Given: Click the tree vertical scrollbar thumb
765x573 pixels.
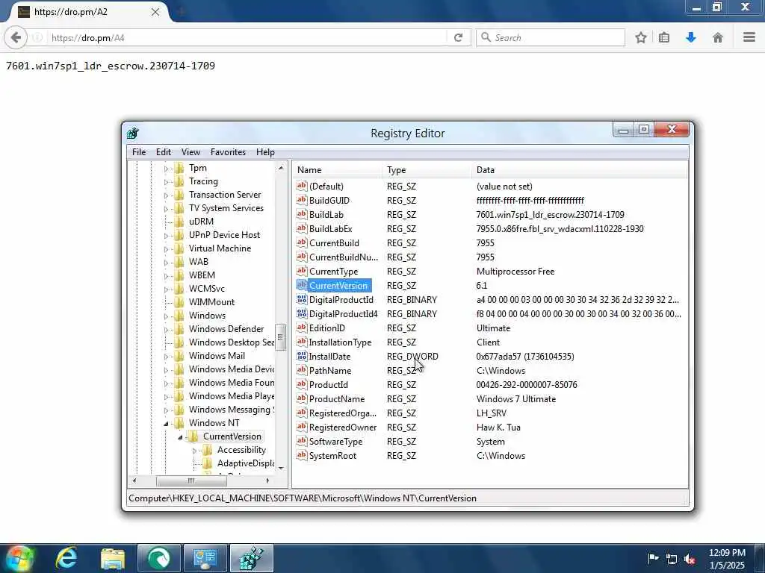Looking at the screenshot, I should (281, 337).
